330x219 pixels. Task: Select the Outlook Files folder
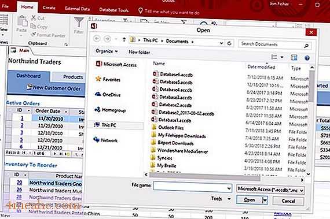(x=167, y=128)
